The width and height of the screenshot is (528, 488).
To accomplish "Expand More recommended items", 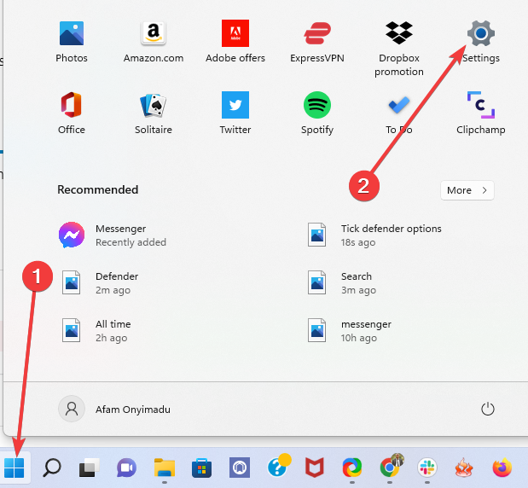I will (467, 190).
